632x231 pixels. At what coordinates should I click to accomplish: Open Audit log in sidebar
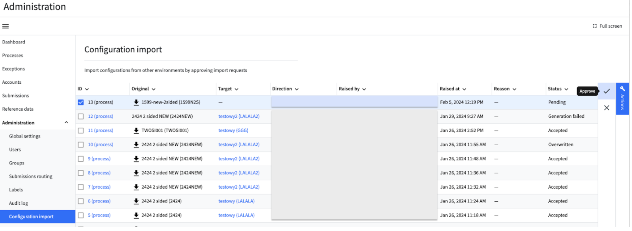coord(18,203)
